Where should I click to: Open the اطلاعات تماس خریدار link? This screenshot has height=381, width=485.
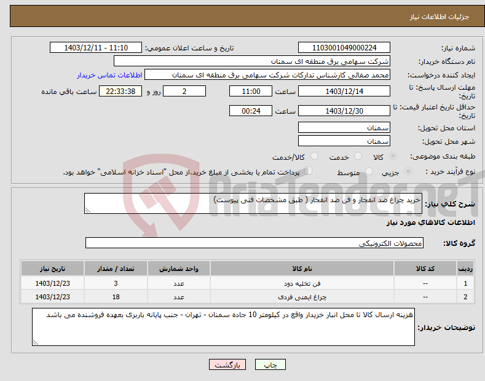coord(109,75)
